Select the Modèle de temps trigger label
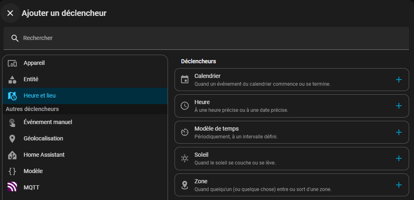The height and width of the screenshot is (200, 414). [x=216, y=129]
